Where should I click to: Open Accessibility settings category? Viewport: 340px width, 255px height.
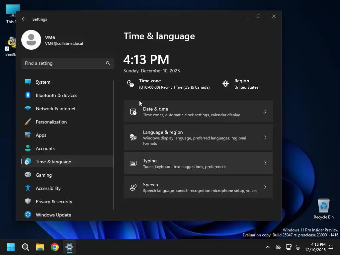(67, 188)
